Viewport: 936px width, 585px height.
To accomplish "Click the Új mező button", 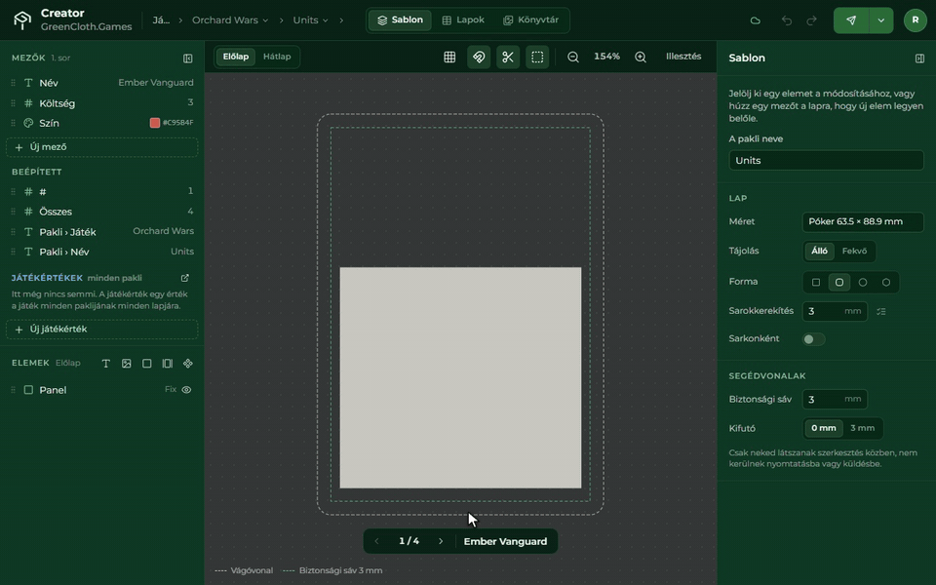I will (x=101, y=147).
